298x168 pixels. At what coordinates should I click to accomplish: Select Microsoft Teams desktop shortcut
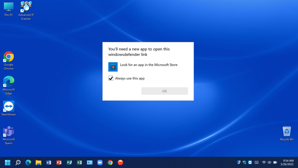coord(9,136)
